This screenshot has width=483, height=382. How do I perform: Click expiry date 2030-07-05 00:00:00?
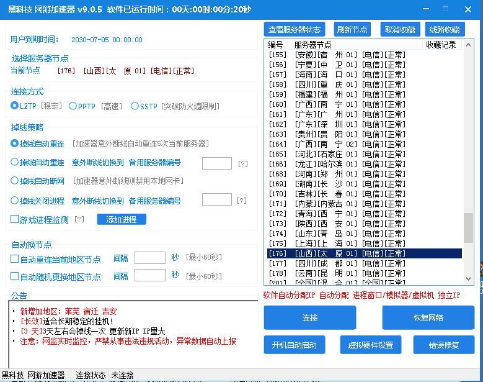pyautogui.click(x=107, y=40)
